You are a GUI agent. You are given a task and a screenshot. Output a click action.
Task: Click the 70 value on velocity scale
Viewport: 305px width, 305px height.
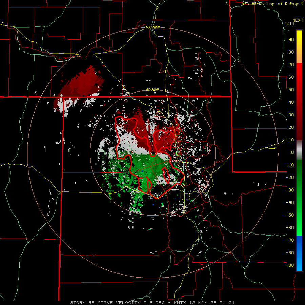291,65
